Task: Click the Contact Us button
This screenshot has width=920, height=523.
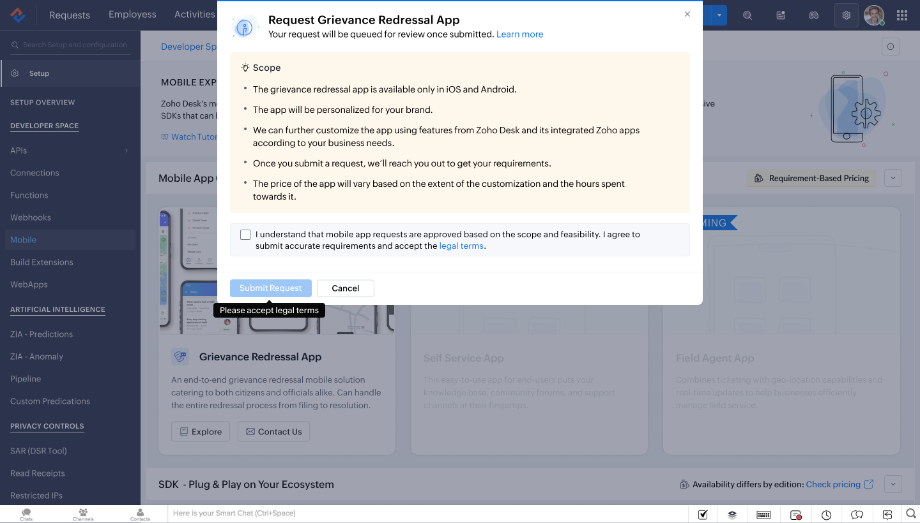Action: (x=273, y=432)
